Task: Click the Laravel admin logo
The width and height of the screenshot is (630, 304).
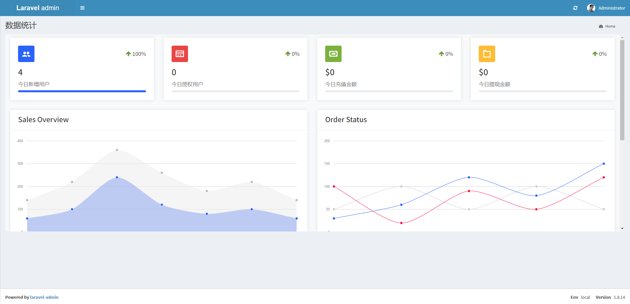Action: pos(38,8)
